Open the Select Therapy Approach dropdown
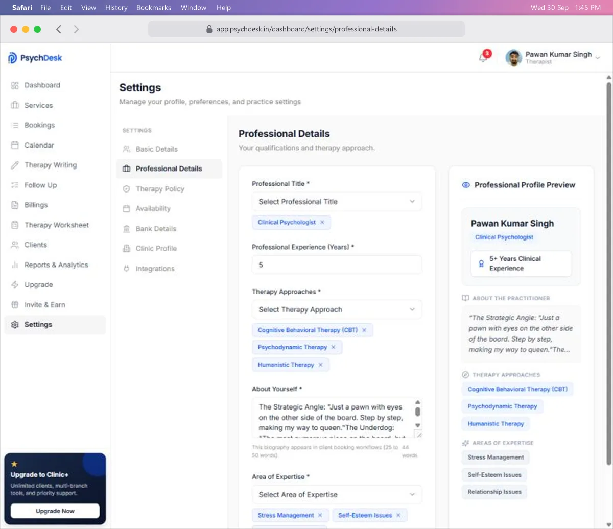Image resolution: width=613 pixels, height=529 pixels. coord(337,309)
